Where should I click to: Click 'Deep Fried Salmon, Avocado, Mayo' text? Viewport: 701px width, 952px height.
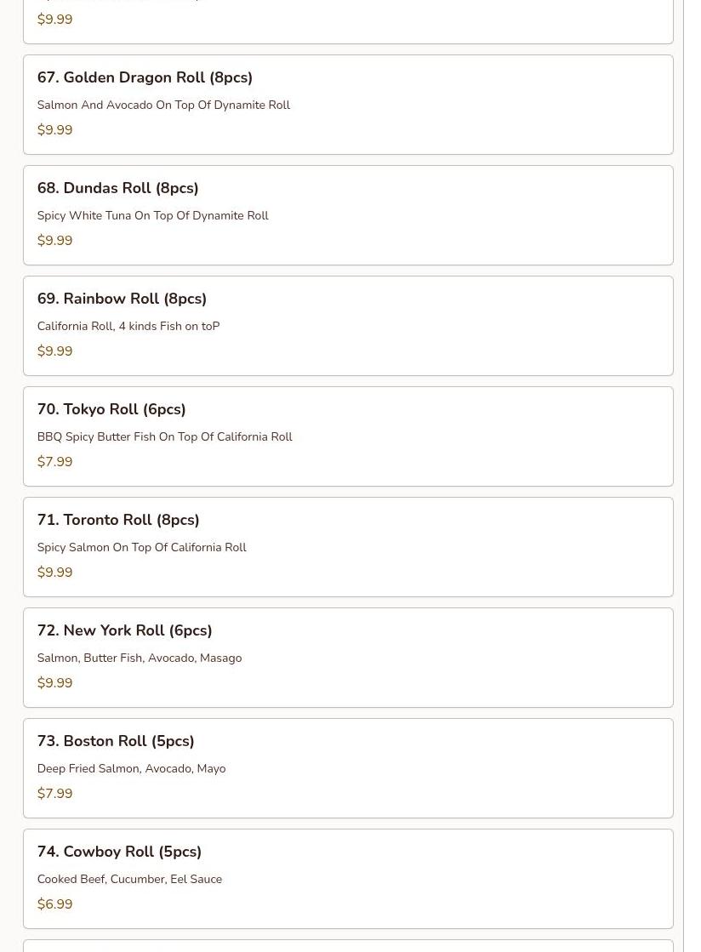pyautogui.click(x=131, y=768)
